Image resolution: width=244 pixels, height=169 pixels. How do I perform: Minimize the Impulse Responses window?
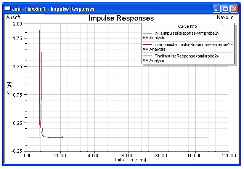(217, 8)
